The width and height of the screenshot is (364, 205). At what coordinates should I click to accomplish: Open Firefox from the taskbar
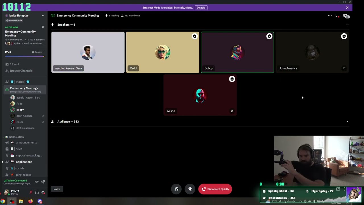point(30,201)
